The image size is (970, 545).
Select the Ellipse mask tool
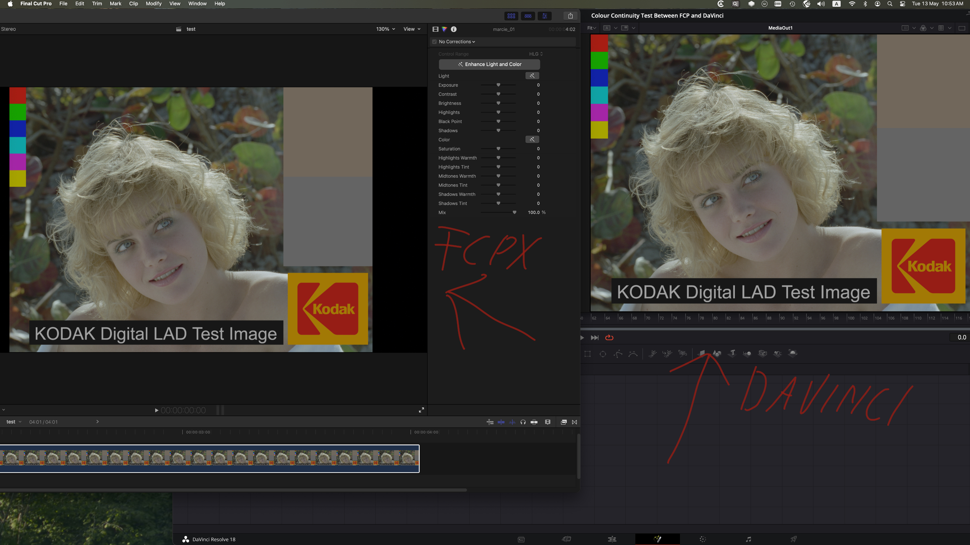603,353
